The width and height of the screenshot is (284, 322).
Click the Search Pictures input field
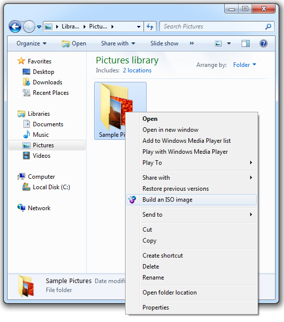217,26
